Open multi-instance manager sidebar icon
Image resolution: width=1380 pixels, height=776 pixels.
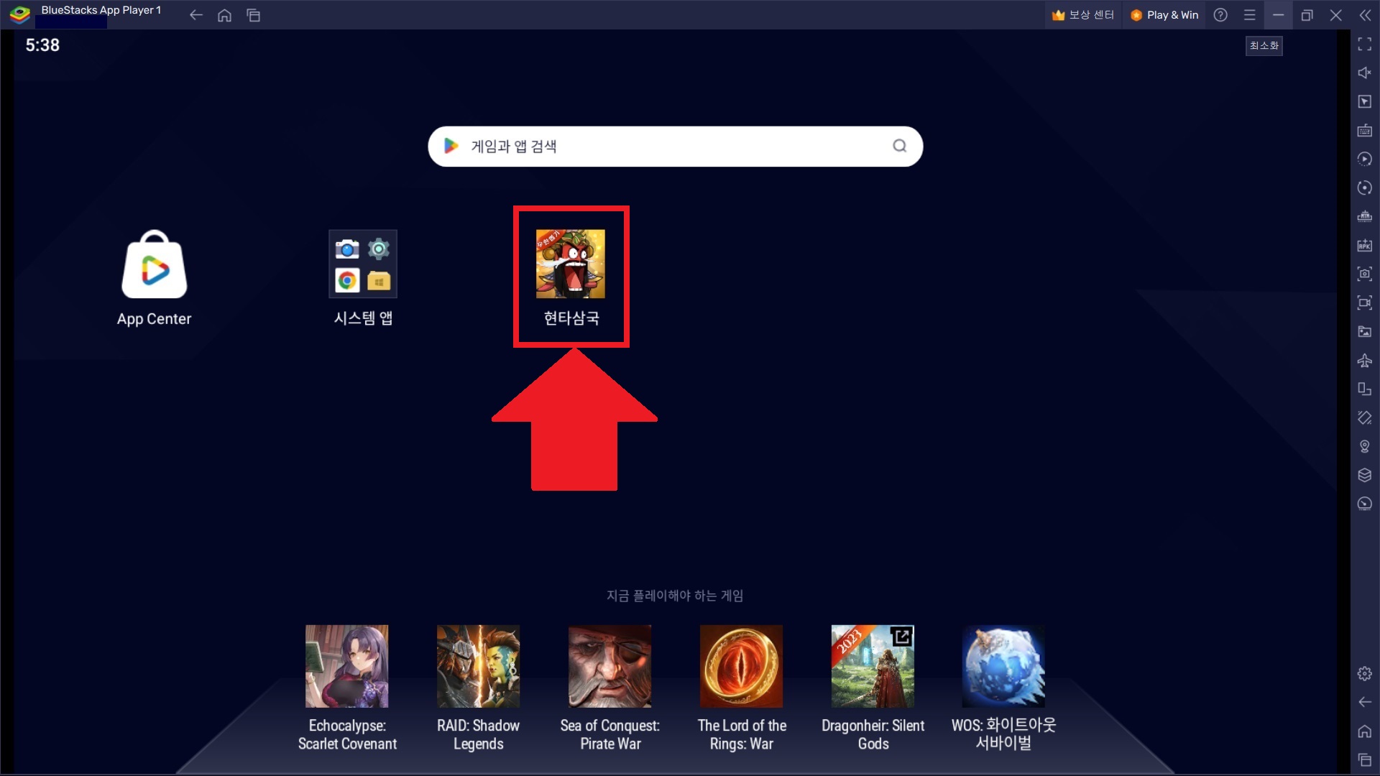pyautogui.click(x=1364, y=476)
